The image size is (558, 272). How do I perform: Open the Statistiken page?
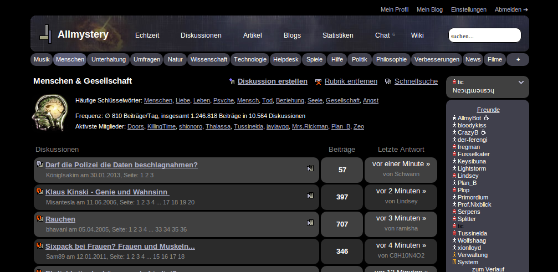click(x=337, y=35)
